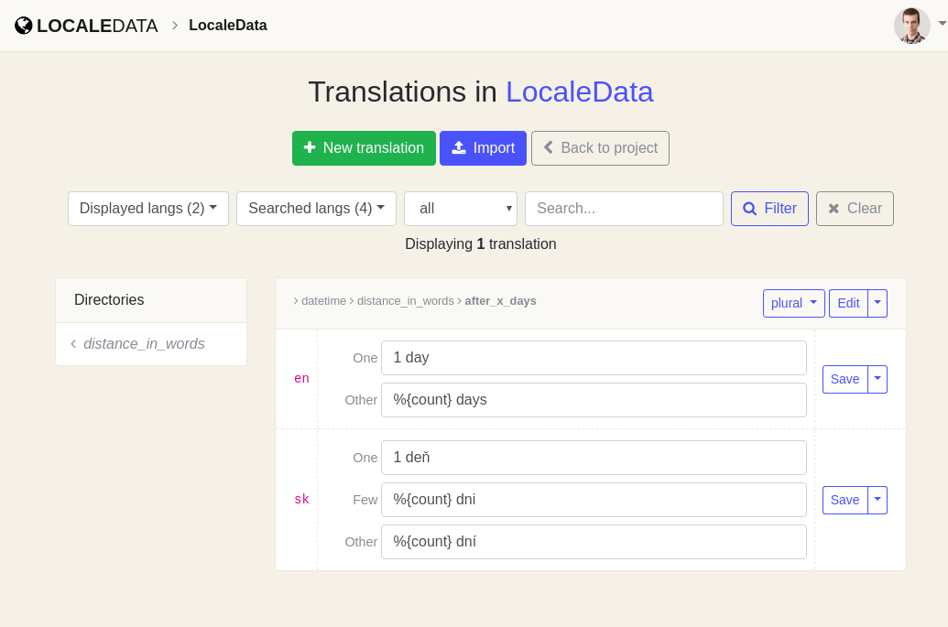Go Back to project
948x627 pixels.
tap(600, 148)
